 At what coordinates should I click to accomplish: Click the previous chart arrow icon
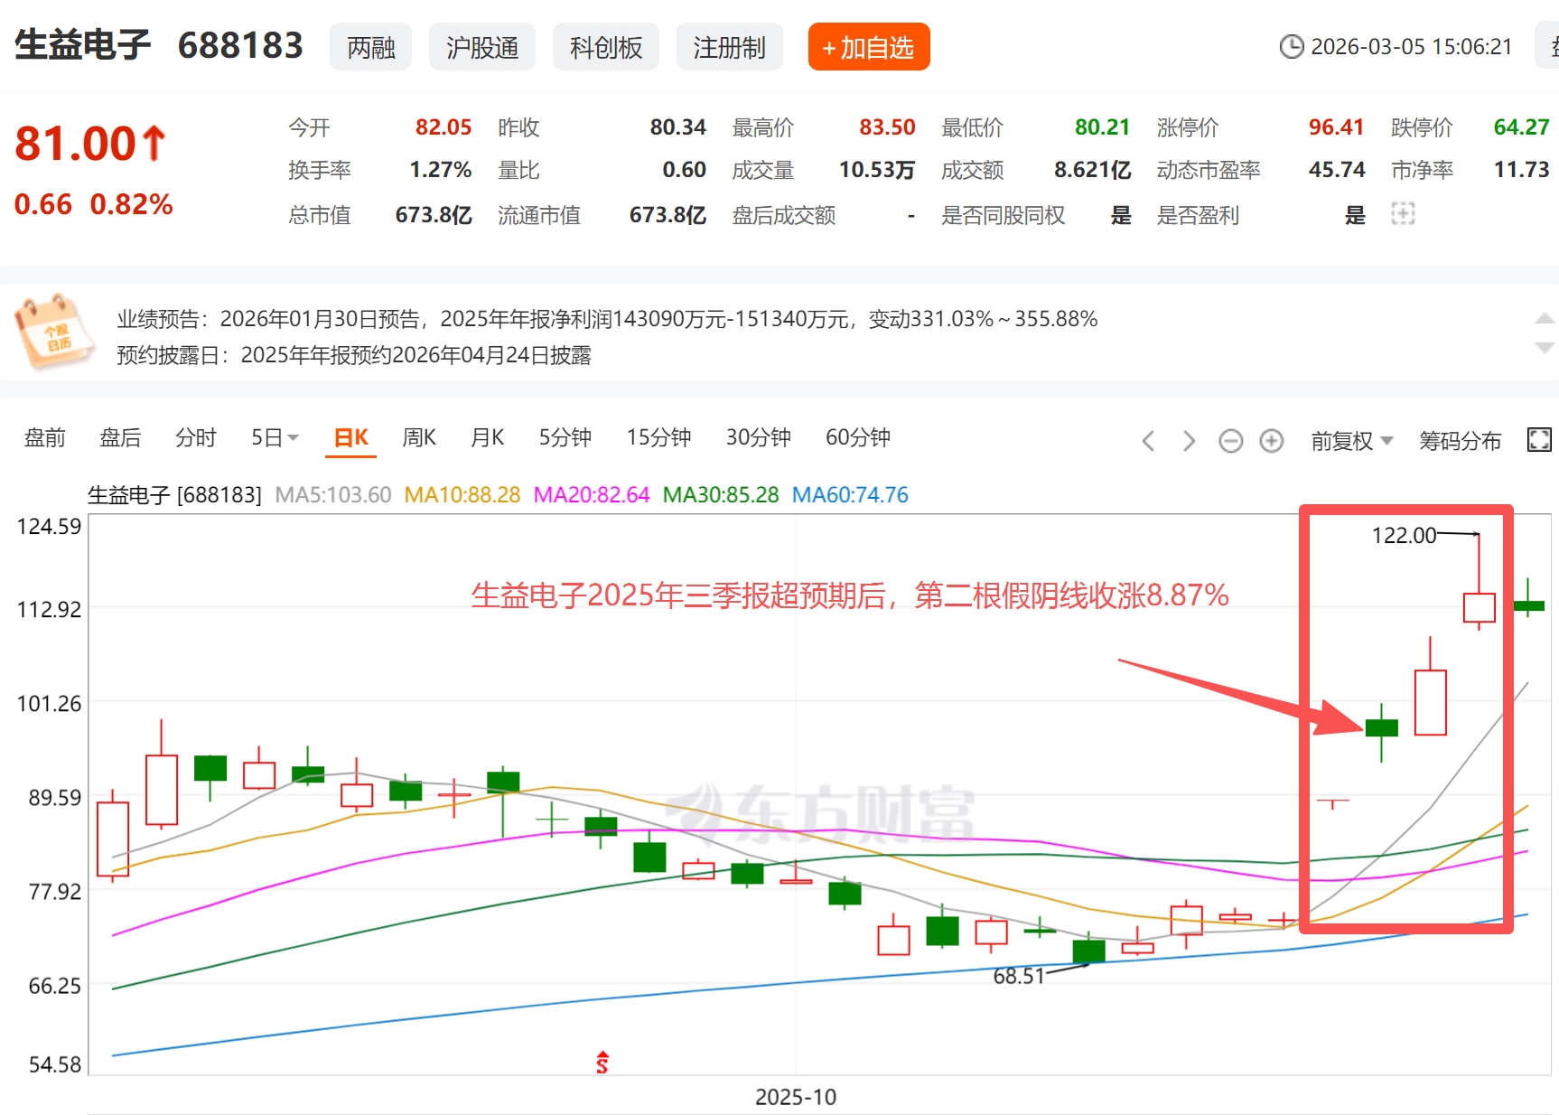1148,441
